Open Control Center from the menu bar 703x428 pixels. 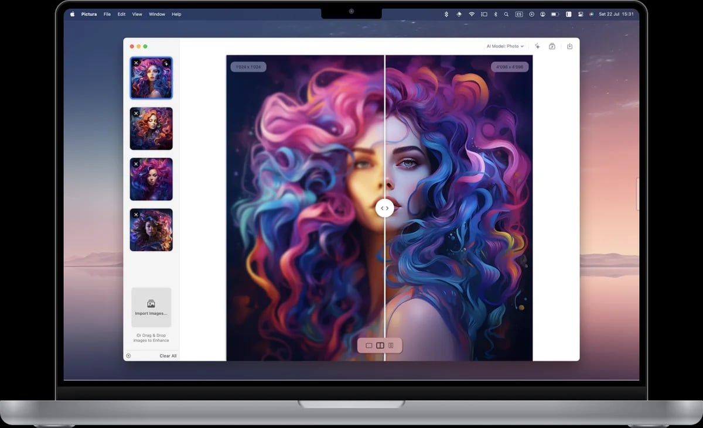580,14
